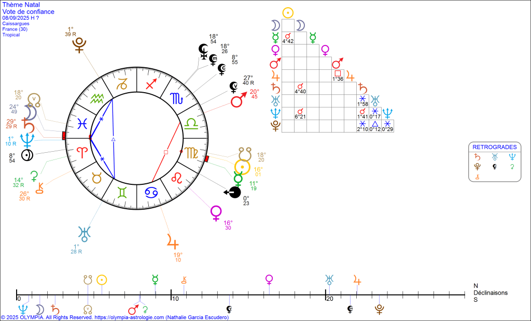The image size is (531, 321).
Task: Select the Jupiter glyph above 19°10
Action: tap(172, 241)
